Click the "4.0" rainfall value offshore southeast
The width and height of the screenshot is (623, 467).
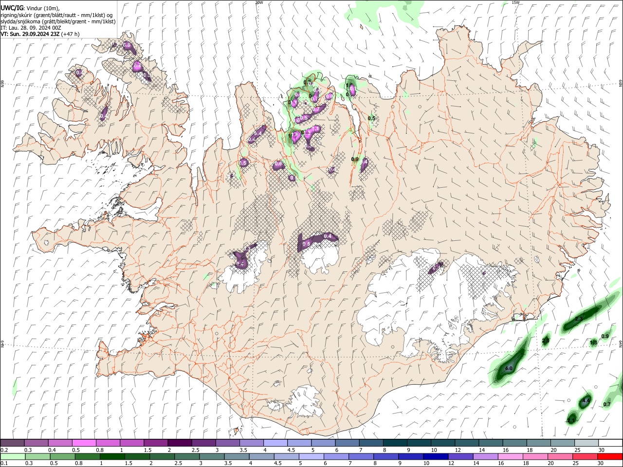coord(509,369)
